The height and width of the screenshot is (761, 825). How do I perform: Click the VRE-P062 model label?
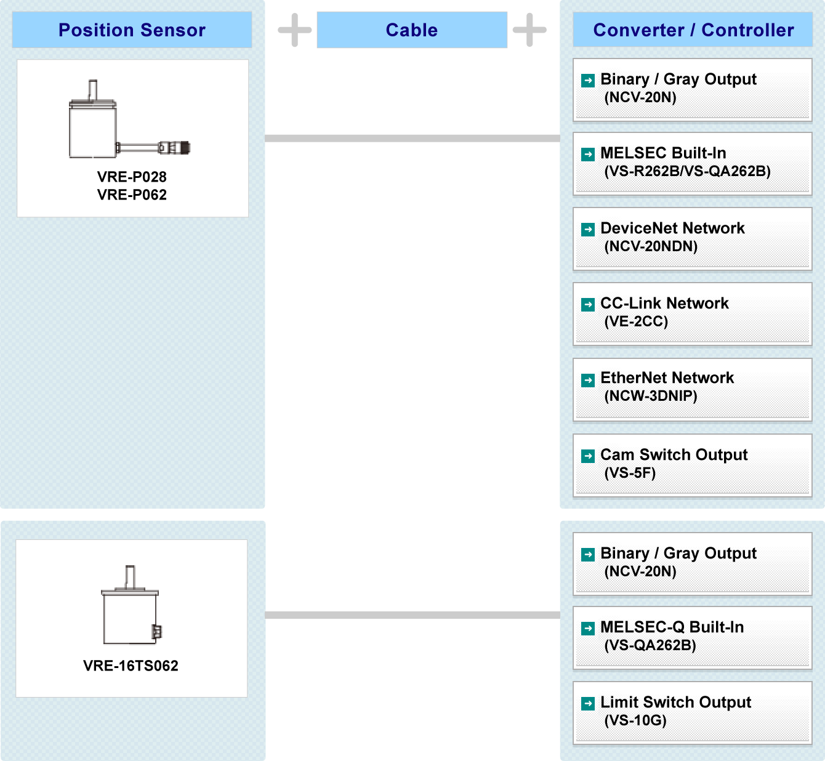132,195
